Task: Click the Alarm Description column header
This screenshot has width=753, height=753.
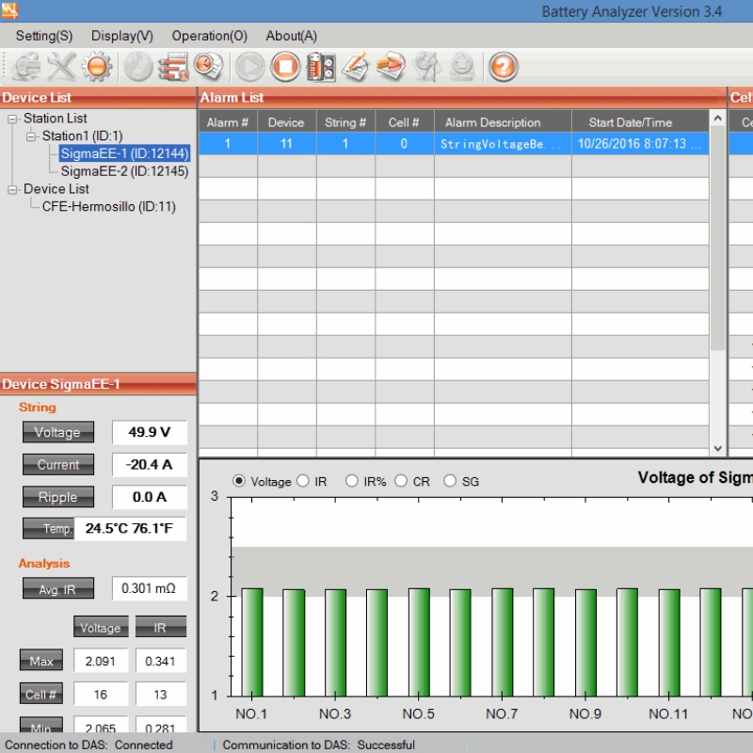Action: point(503,122)
